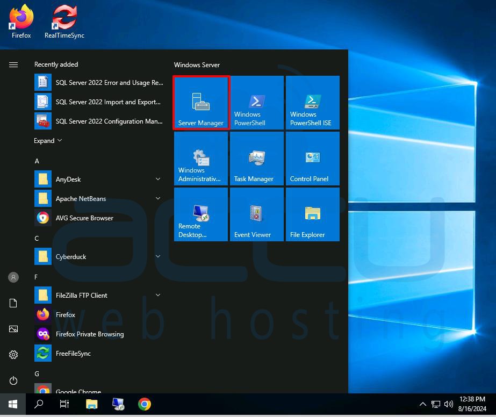The width and height of the screenshot is (496, 417).
Task: Open the Windows PowerShell ISE tile
Action: click(x=313, y=103)
